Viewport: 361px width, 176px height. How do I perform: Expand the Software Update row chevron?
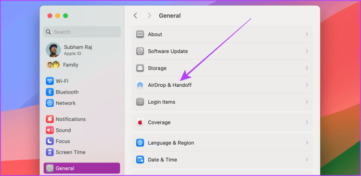click(307, 51)
